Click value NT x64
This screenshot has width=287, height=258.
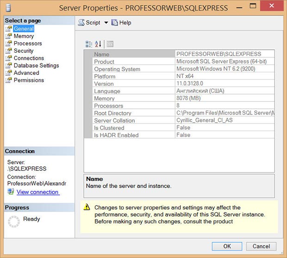(185, 76)
